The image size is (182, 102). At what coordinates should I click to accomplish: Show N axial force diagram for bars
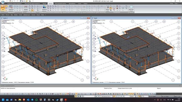30,6
